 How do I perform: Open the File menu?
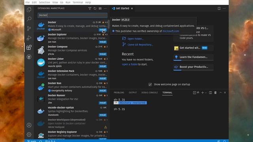pos(27,2)
